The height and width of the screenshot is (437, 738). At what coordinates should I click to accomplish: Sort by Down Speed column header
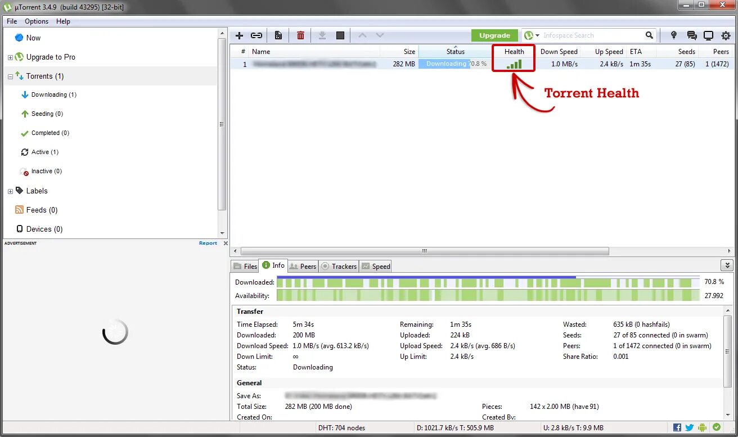[559, 51]
